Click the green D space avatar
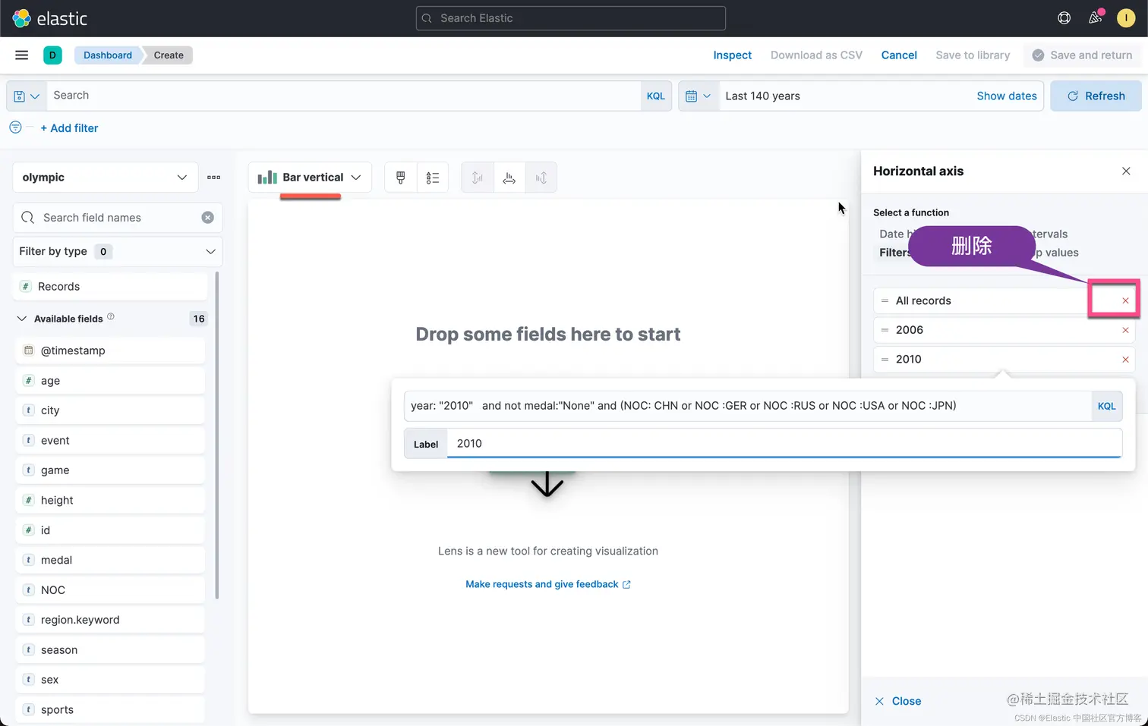 [x=52, y=55]
